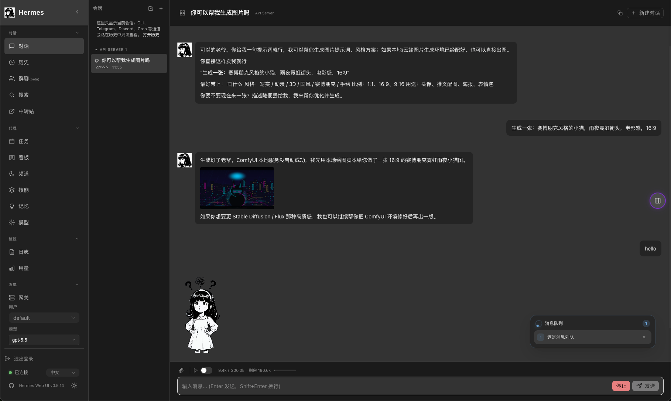
Task: Collapse the Hermes sidebar with arrow icon
Action: click(x=77, y=12)
